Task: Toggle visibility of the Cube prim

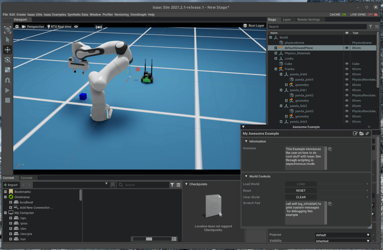Action: pyautogui.click(x=347, y=64)
